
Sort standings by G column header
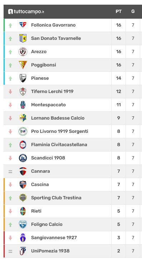coord(133,11)
